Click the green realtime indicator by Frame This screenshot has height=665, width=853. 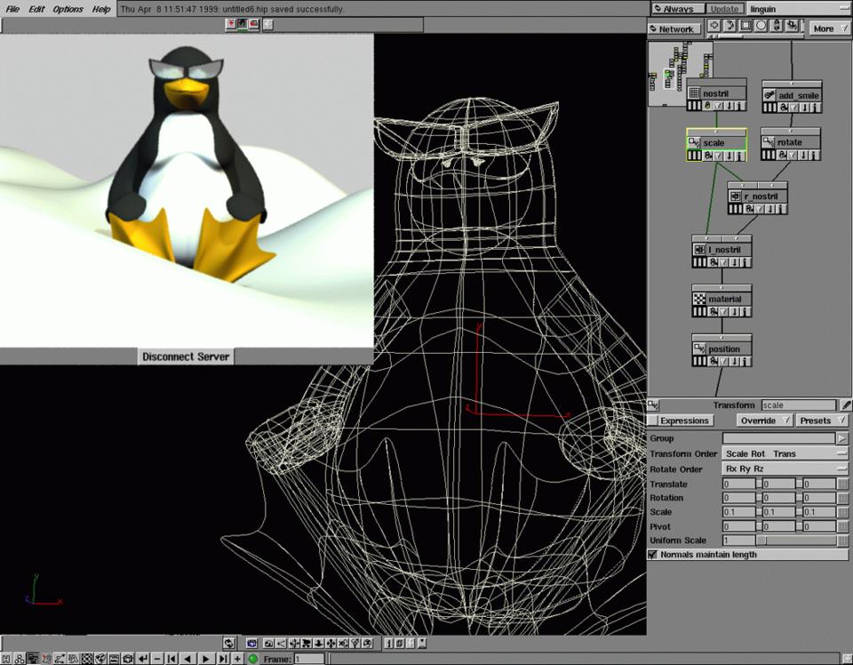click(x=253, y=659)
